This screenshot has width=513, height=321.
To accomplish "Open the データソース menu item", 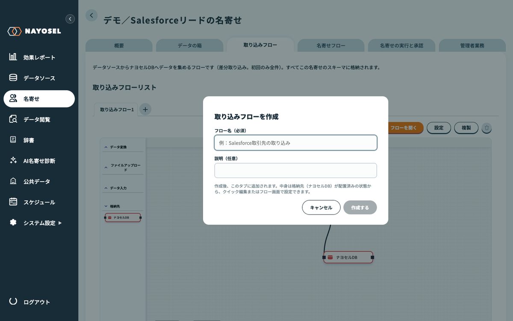I will point(39,78).
